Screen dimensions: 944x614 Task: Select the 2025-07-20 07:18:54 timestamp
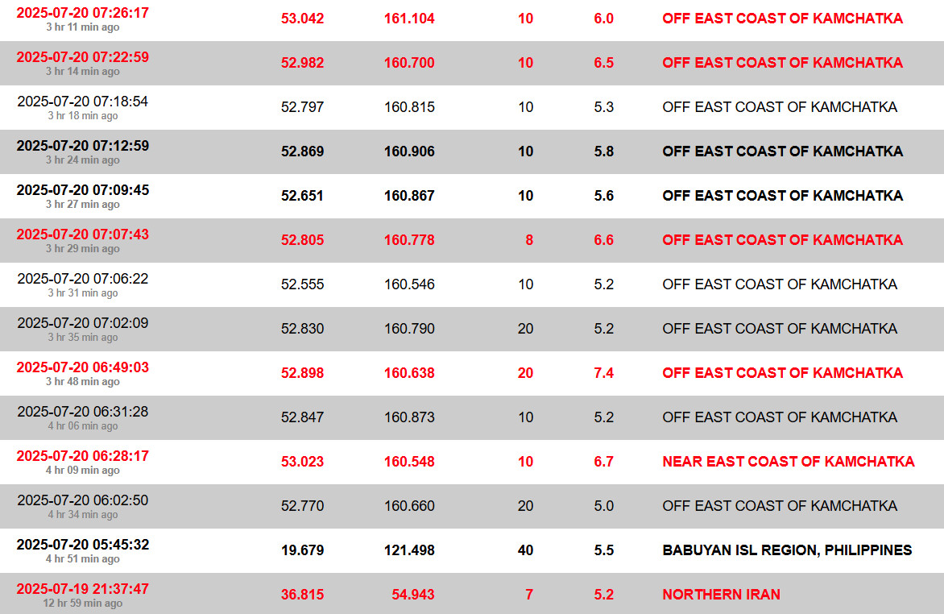pos(82,102)
